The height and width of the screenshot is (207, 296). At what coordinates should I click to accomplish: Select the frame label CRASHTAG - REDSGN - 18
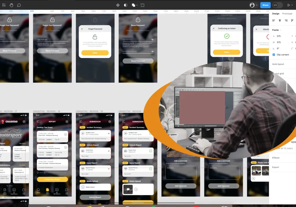coord(46,111)
